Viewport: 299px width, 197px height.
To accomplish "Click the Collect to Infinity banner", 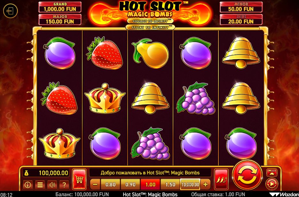I will tap(150, 21).
